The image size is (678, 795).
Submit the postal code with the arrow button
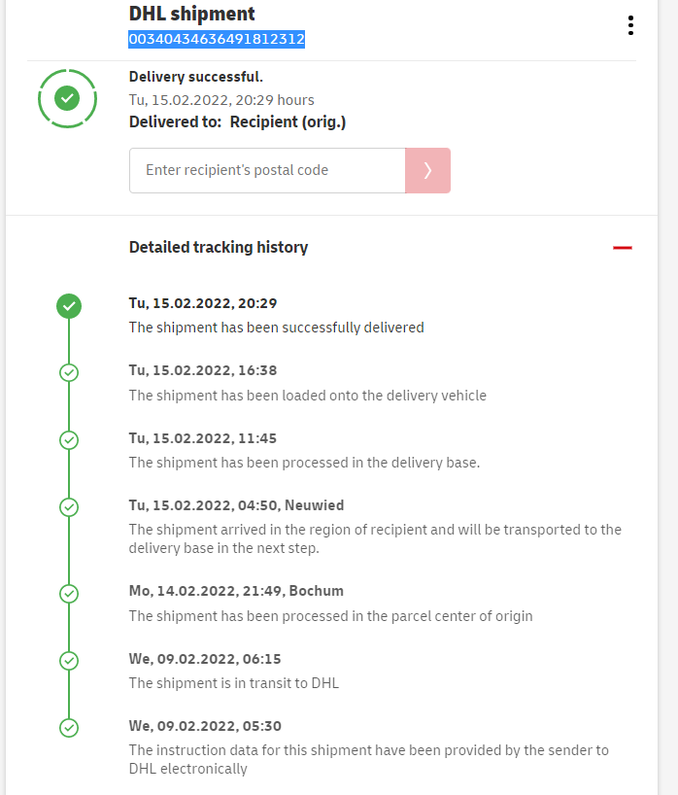point(427,170)
